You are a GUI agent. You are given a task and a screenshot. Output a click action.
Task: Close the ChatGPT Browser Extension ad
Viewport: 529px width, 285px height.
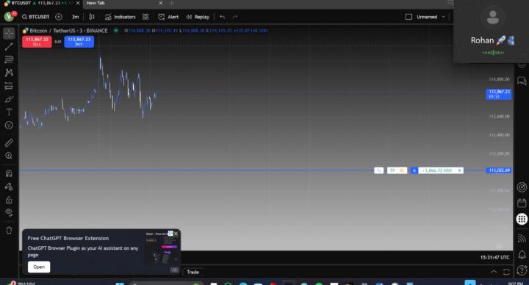[176, 234]
